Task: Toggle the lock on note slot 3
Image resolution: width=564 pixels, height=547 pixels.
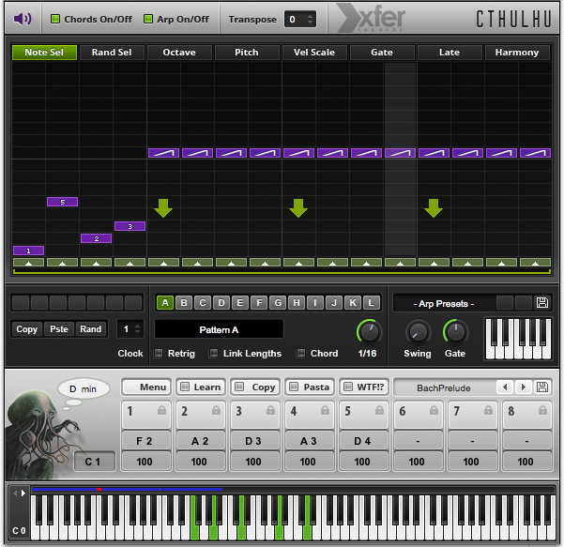Action: [270, 410]
